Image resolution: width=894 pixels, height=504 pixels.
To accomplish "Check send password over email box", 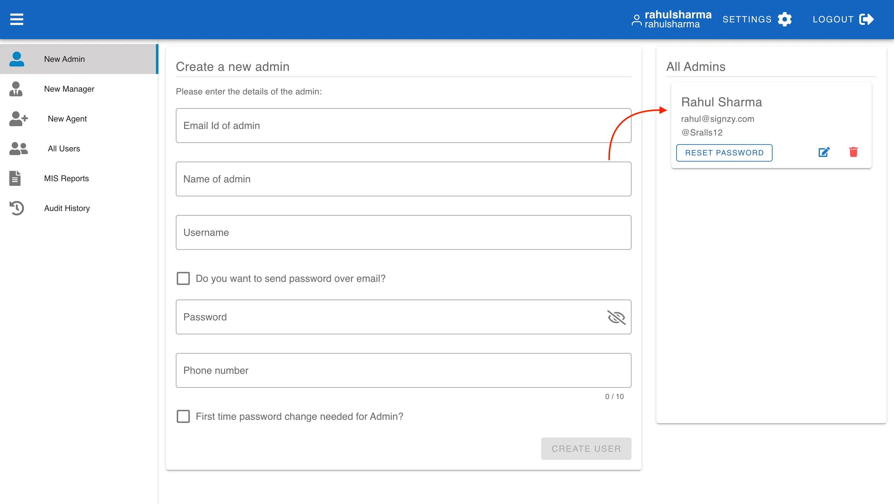I will [x=183, y=278].
